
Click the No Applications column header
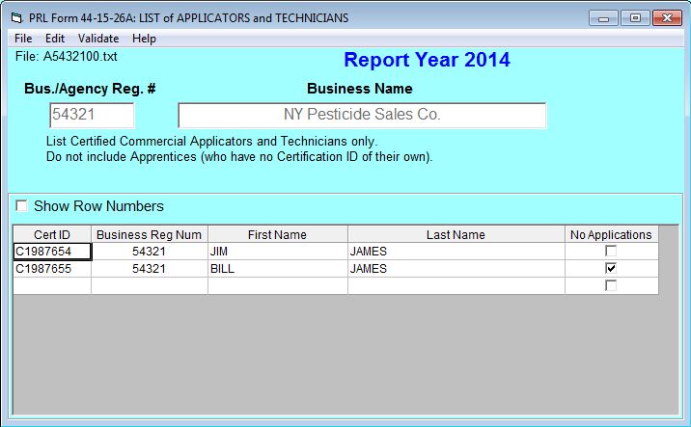611,234
